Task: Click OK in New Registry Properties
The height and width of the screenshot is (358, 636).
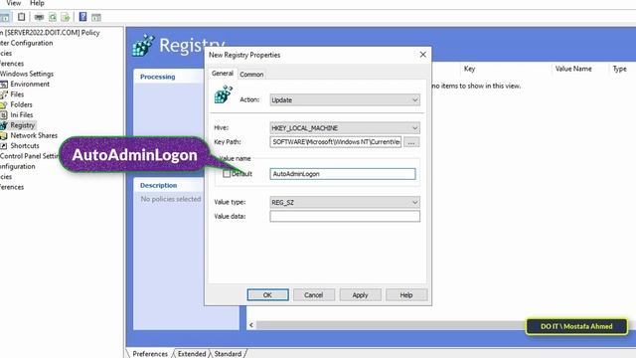Action: [x=267, y=295]
